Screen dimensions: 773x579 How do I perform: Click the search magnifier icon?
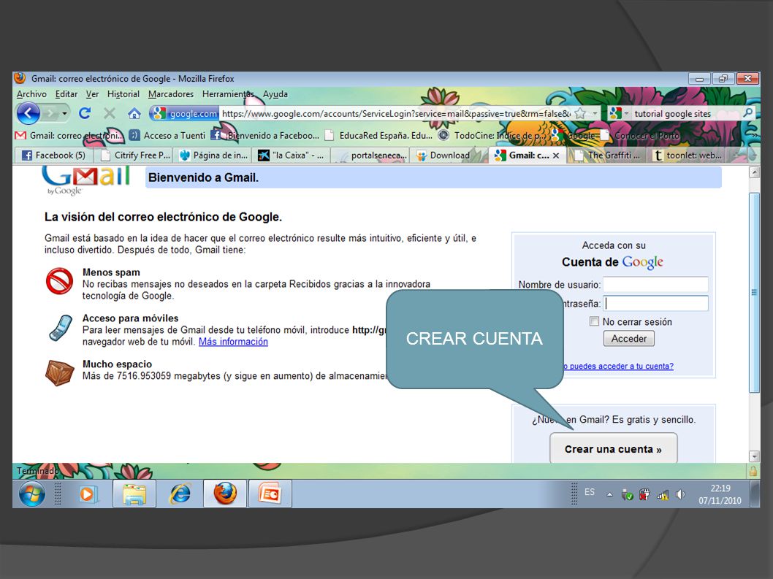(748, 113)
